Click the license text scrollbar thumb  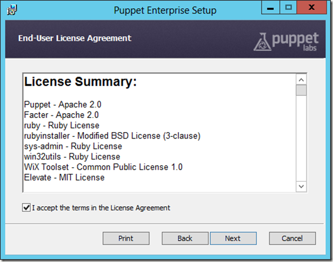301,90
